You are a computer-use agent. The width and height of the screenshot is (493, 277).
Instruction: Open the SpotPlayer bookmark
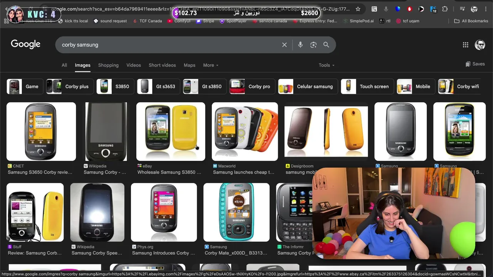(233, 21)
